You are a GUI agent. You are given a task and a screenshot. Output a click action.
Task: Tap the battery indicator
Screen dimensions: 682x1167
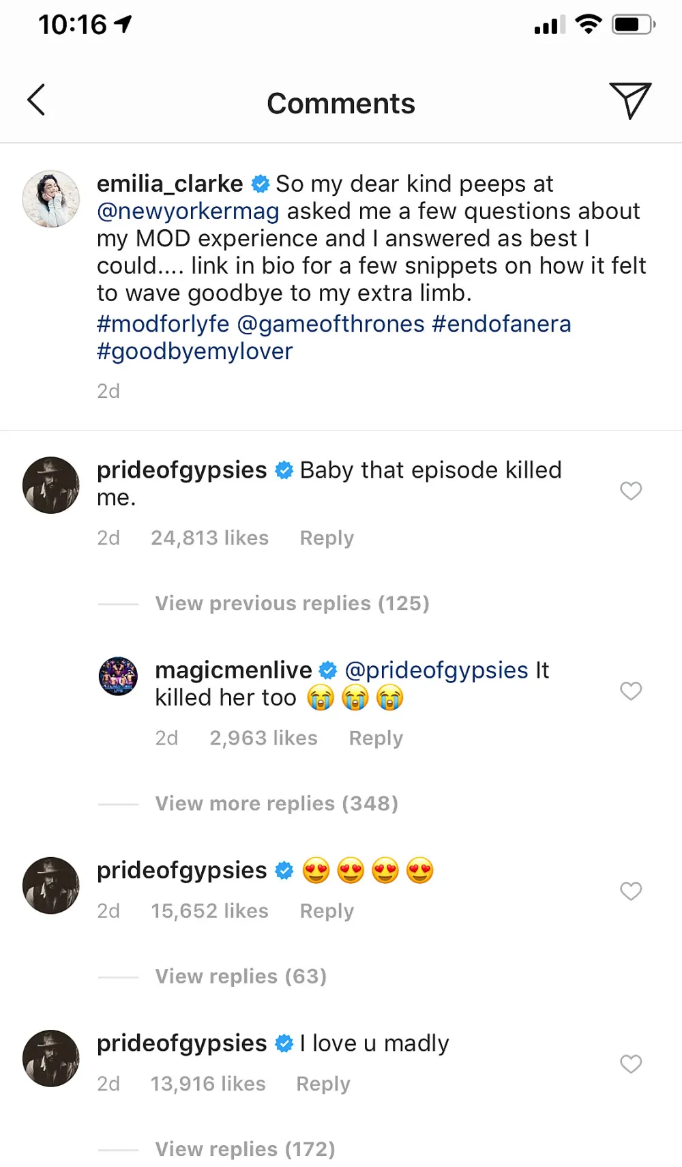coord(631,23)
